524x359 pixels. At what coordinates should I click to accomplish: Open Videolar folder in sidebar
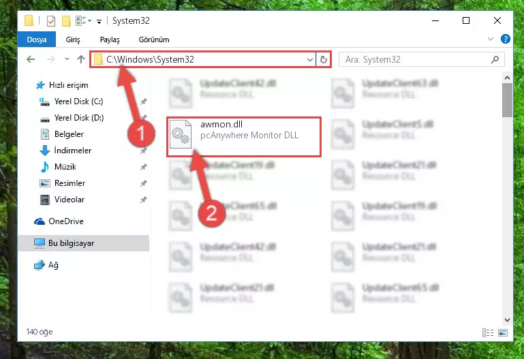click(x=62, y=200)
